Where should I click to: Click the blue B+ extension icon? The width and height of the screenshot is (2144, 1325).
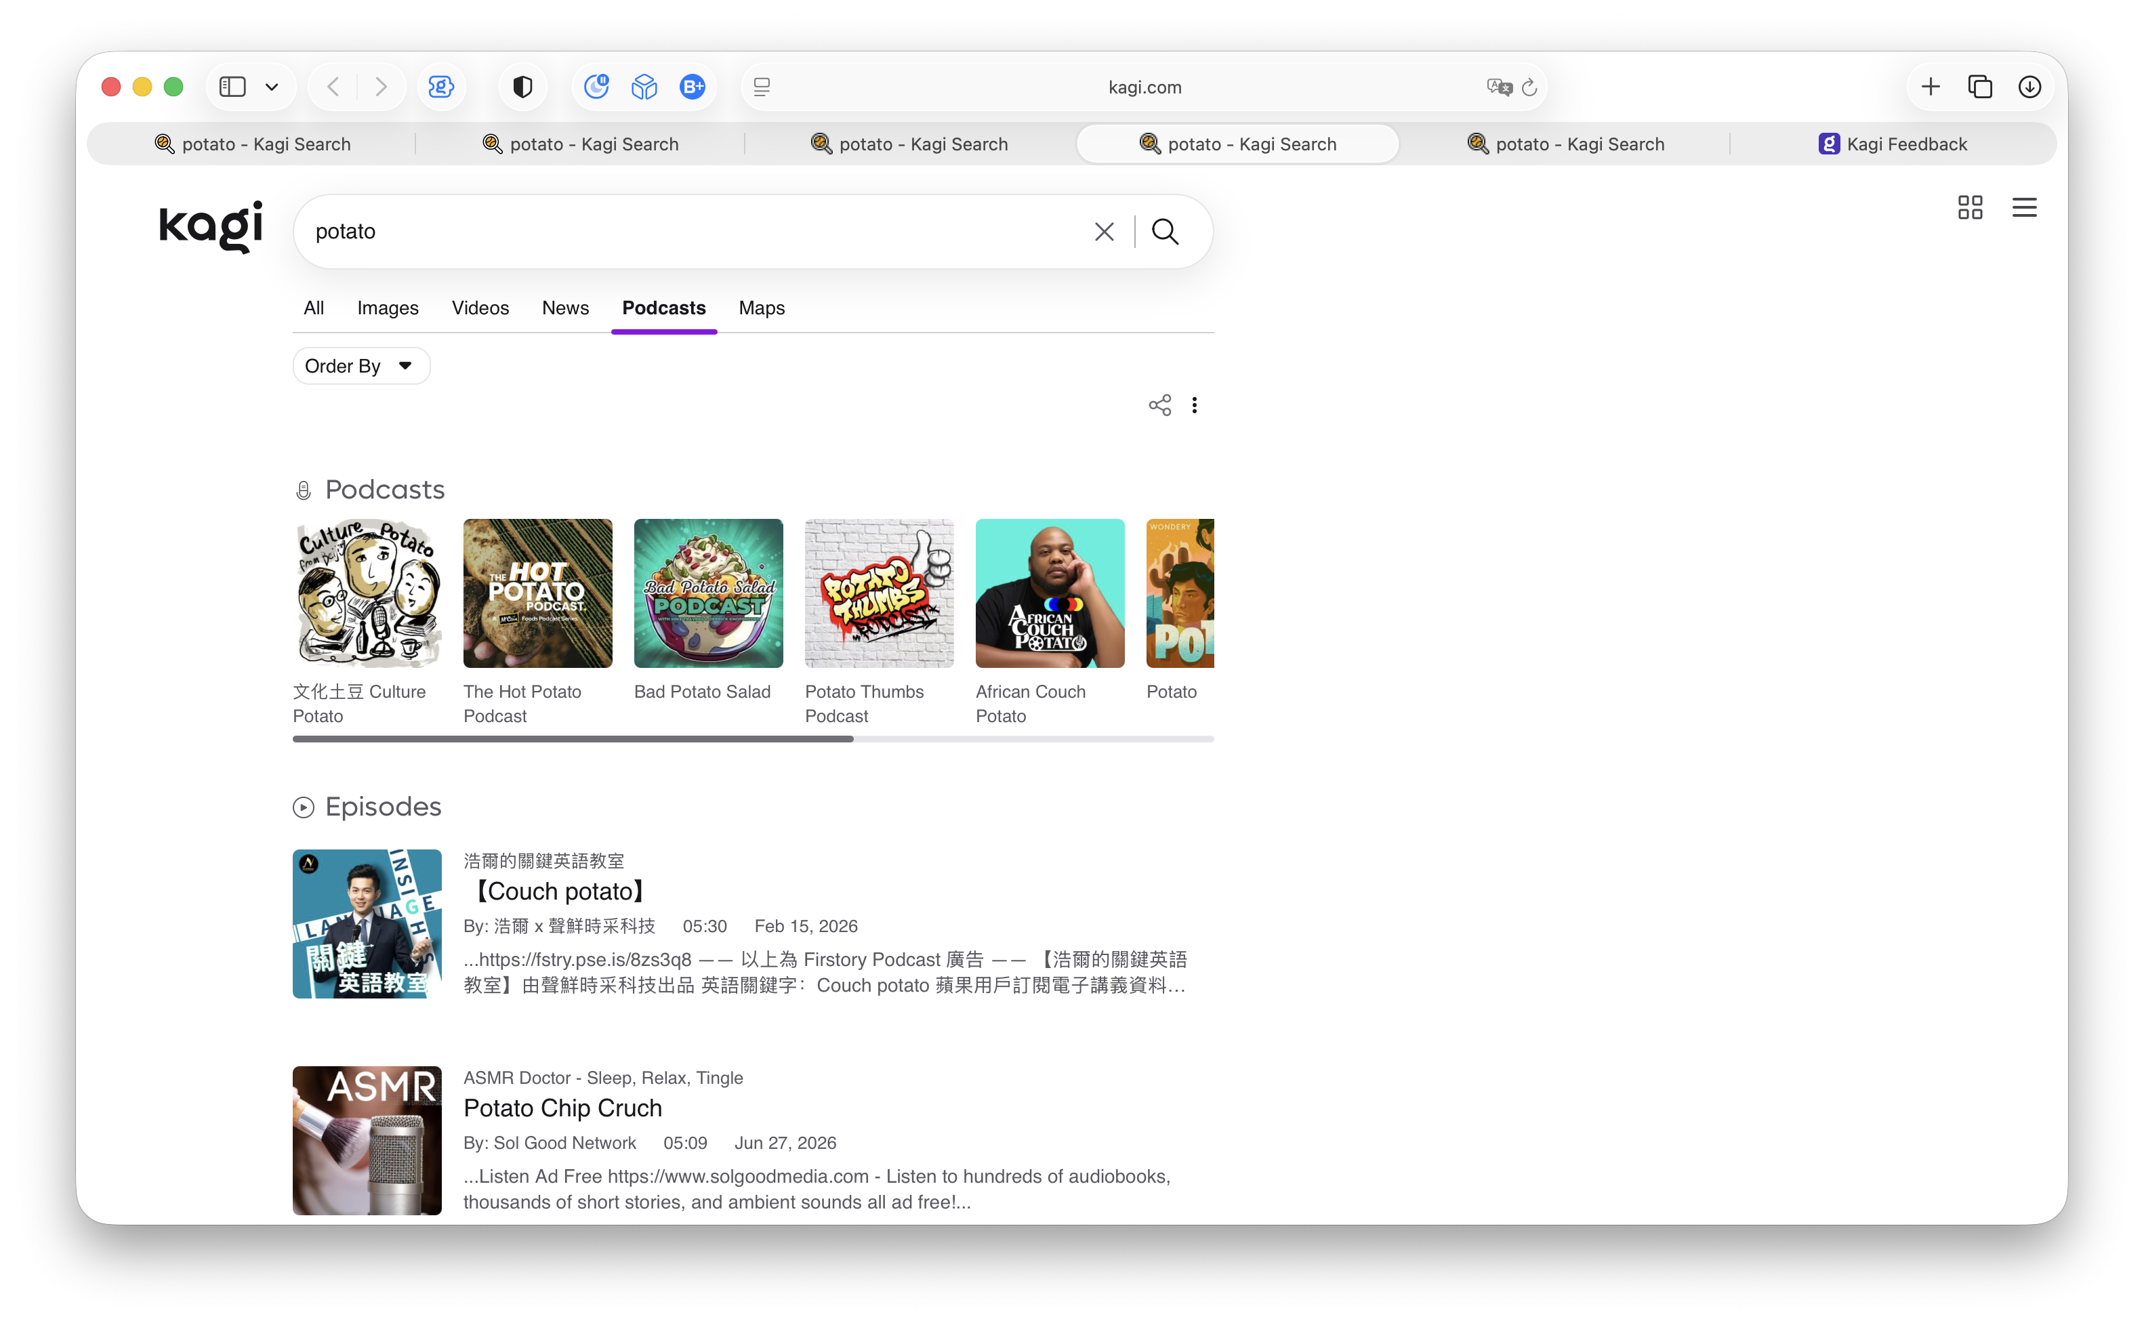coord(693,87)
